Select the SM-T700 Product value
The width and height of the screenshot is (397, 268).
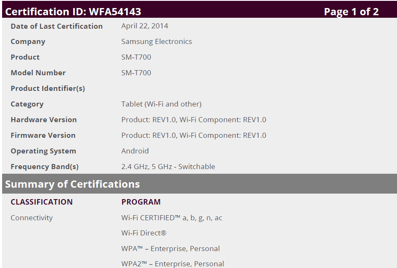tap(136, 57)
